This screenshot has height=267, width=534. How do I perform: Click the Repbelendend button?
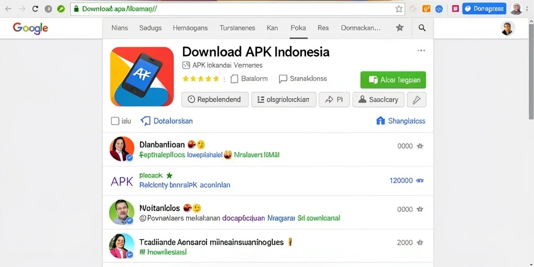tap(215, 100)
